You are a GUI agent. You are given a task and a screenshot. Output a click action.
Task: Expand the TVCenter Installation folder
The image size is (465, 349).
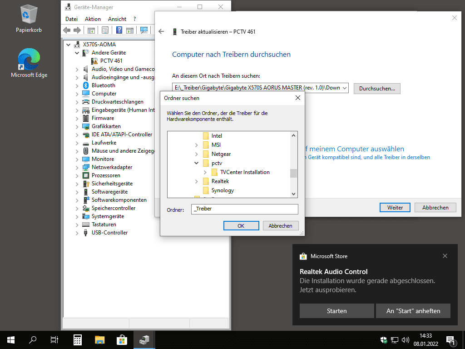coord(205,172)
